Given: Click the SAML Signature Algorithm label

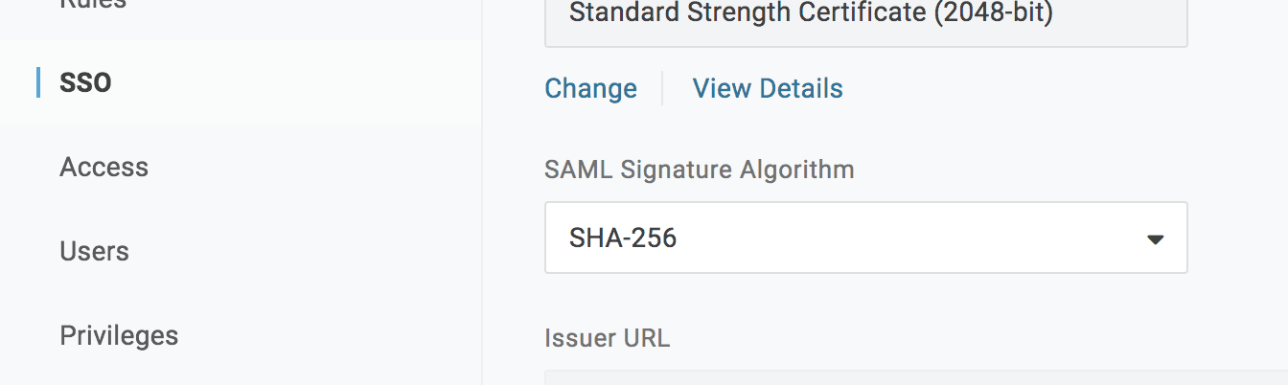Looking at the screenshot, I should pyautogui.click(x=699, y=170).
